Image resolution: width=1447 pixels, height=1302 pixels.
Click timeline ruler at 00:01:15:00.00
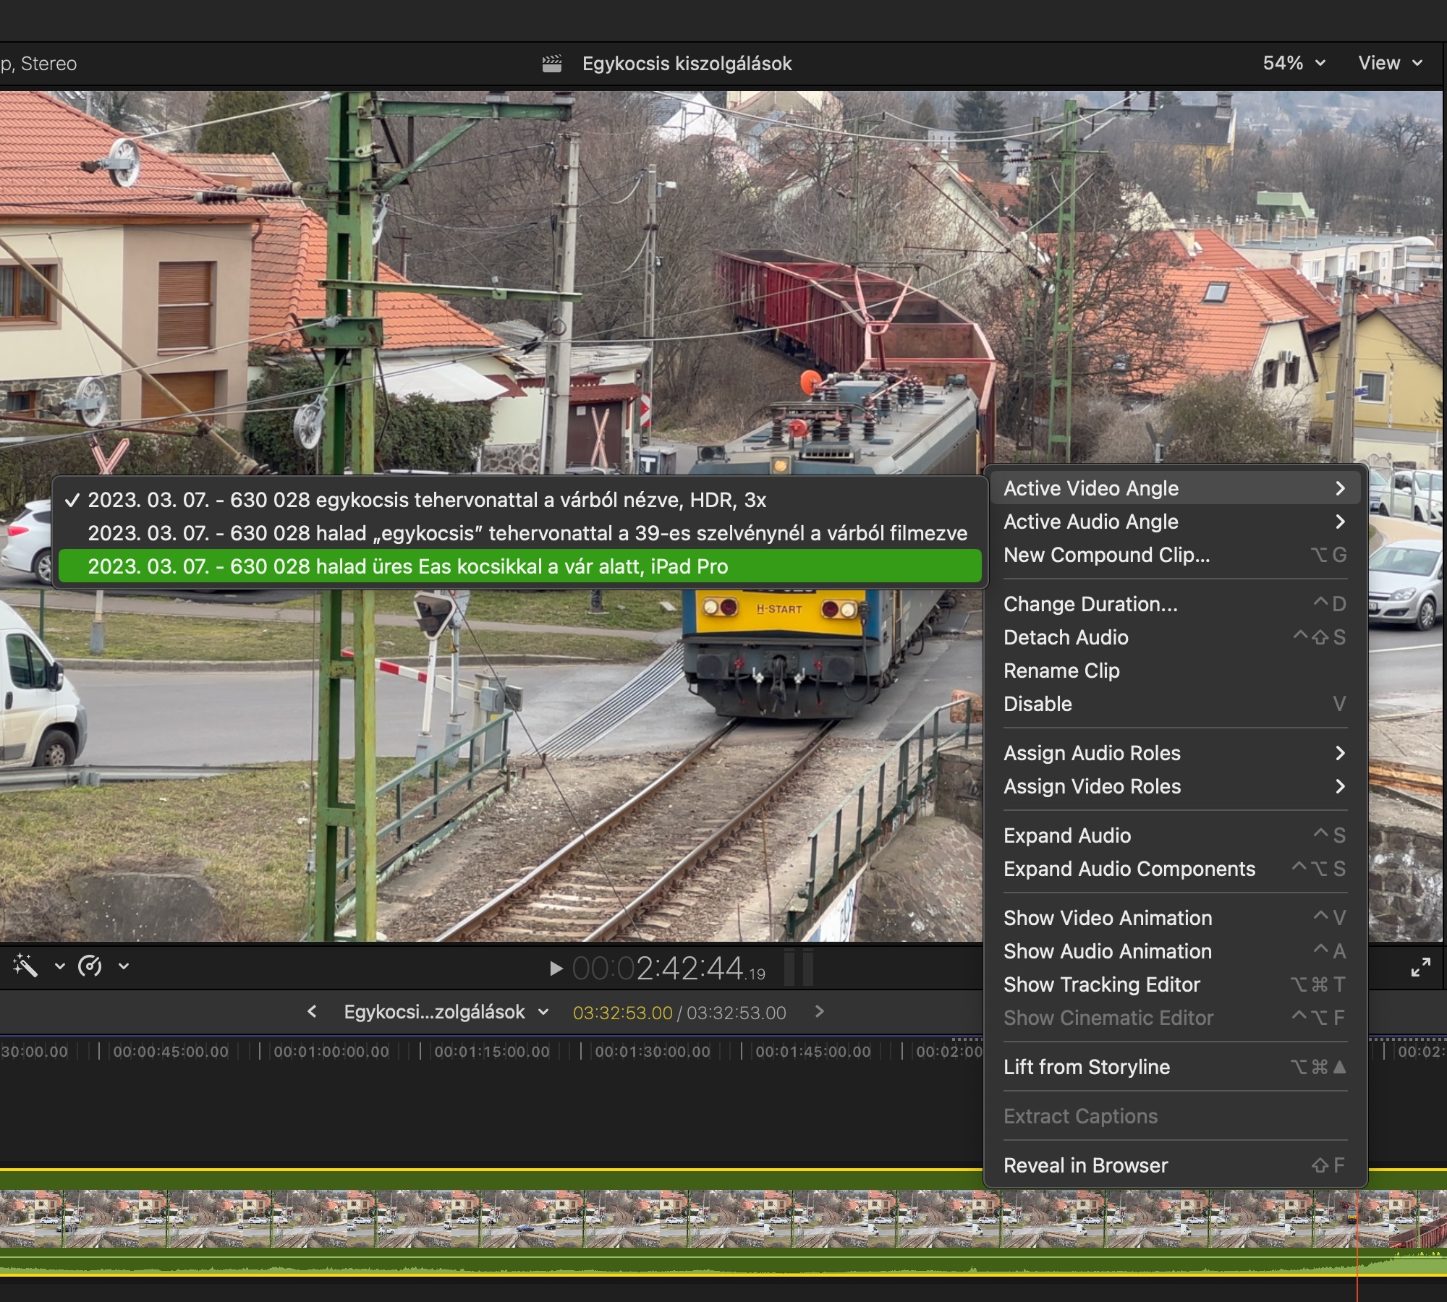coord(491,1052)
